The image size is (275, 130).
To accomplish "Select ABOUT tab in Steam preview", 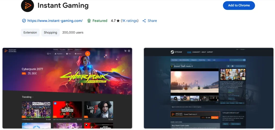I will [204, 52].
